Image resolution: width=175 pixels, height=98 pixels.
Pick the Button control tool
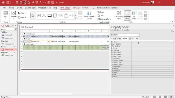(49, 16)
